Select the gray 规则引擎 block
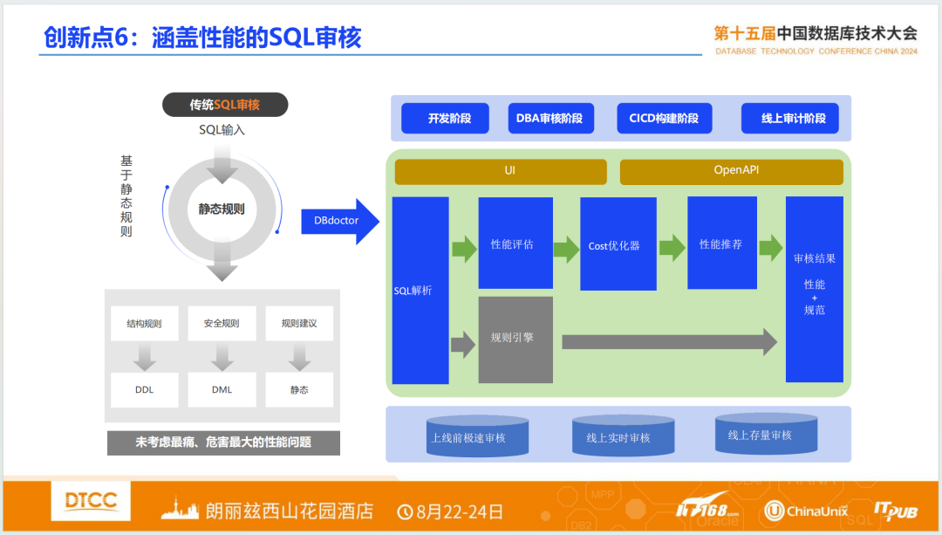This screenshot has width=942, height=535. (515, 340)
